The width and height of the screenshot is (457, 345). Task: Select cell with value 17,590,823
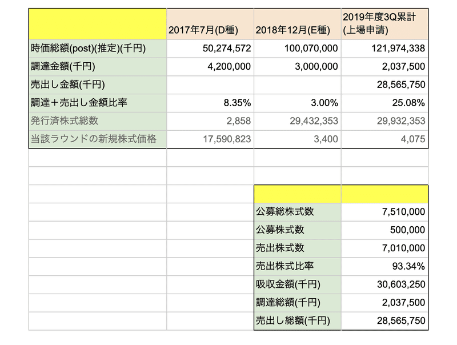[x=210, y=139]
